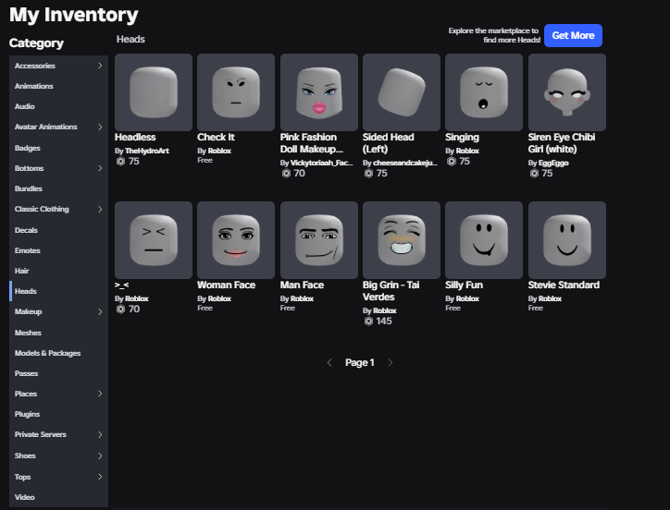Expand the Places category chevron
The image size is (670, 510).
point(100,394)
